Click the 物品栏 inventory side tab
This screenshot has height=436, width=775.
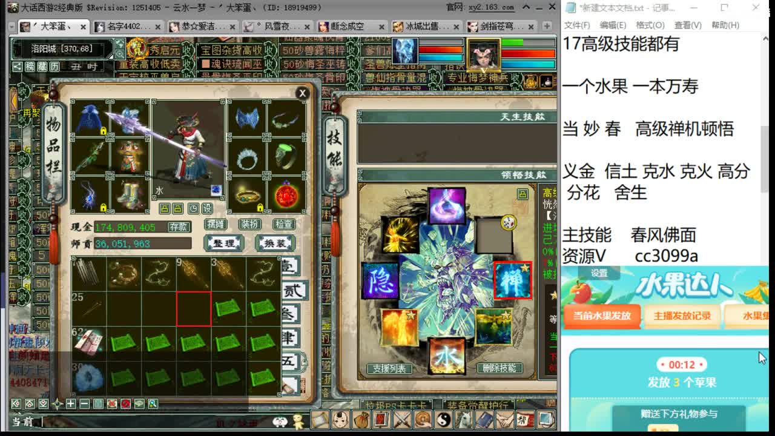tap(53, 145)
